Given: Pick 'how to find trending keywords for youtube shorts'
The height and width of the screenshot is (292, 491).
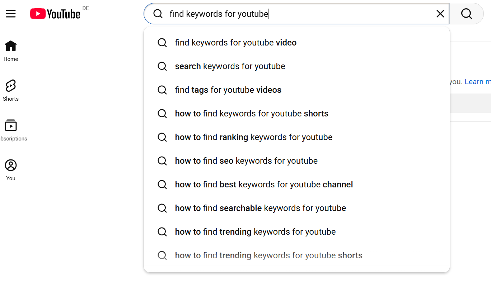Looking at the screenshot, I should pyautogui.click(x=297, y=255).
